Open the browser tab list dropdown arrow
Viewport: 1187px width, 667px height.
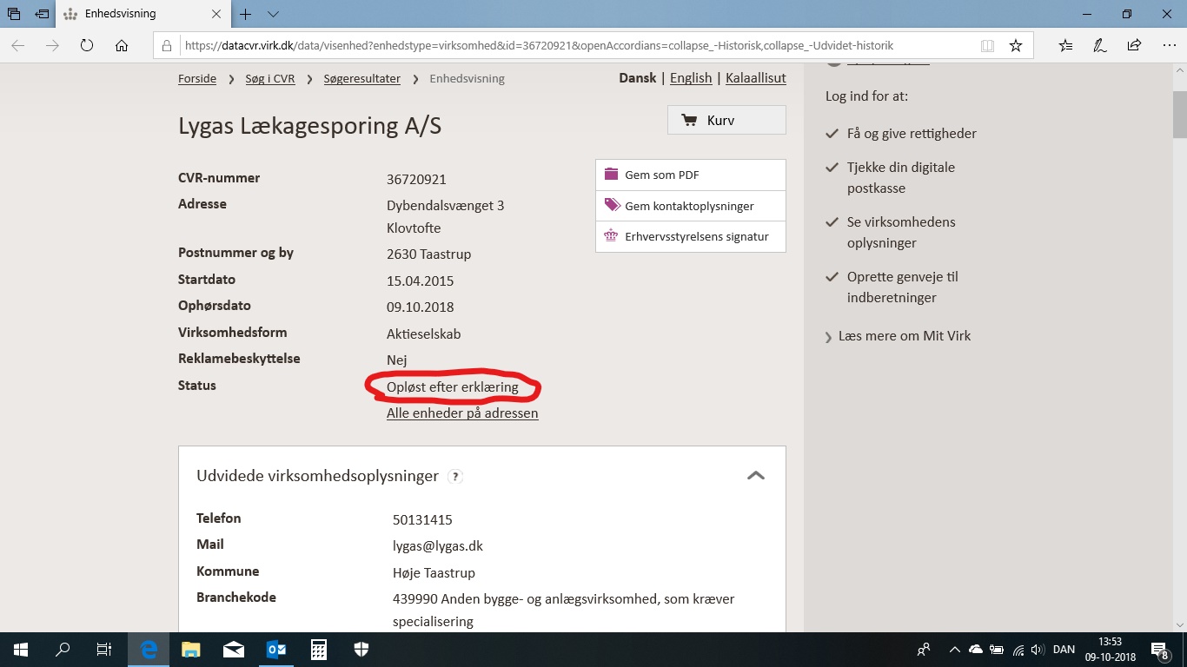pyautogui.click(x=273, y=15)
